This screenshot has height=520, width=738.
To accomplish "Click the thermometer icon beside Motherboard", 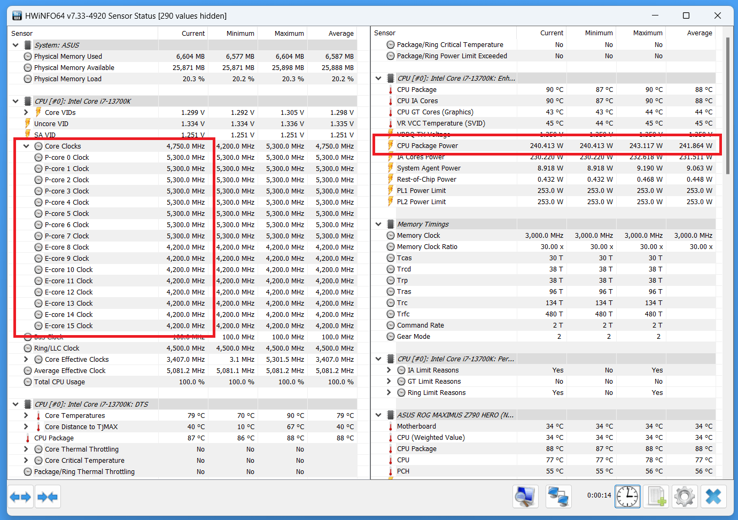I will pos(391,426).
